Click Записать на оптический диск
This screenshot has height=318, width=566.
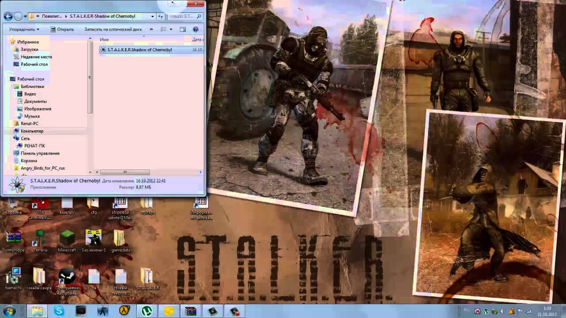(x=113, y=30)
